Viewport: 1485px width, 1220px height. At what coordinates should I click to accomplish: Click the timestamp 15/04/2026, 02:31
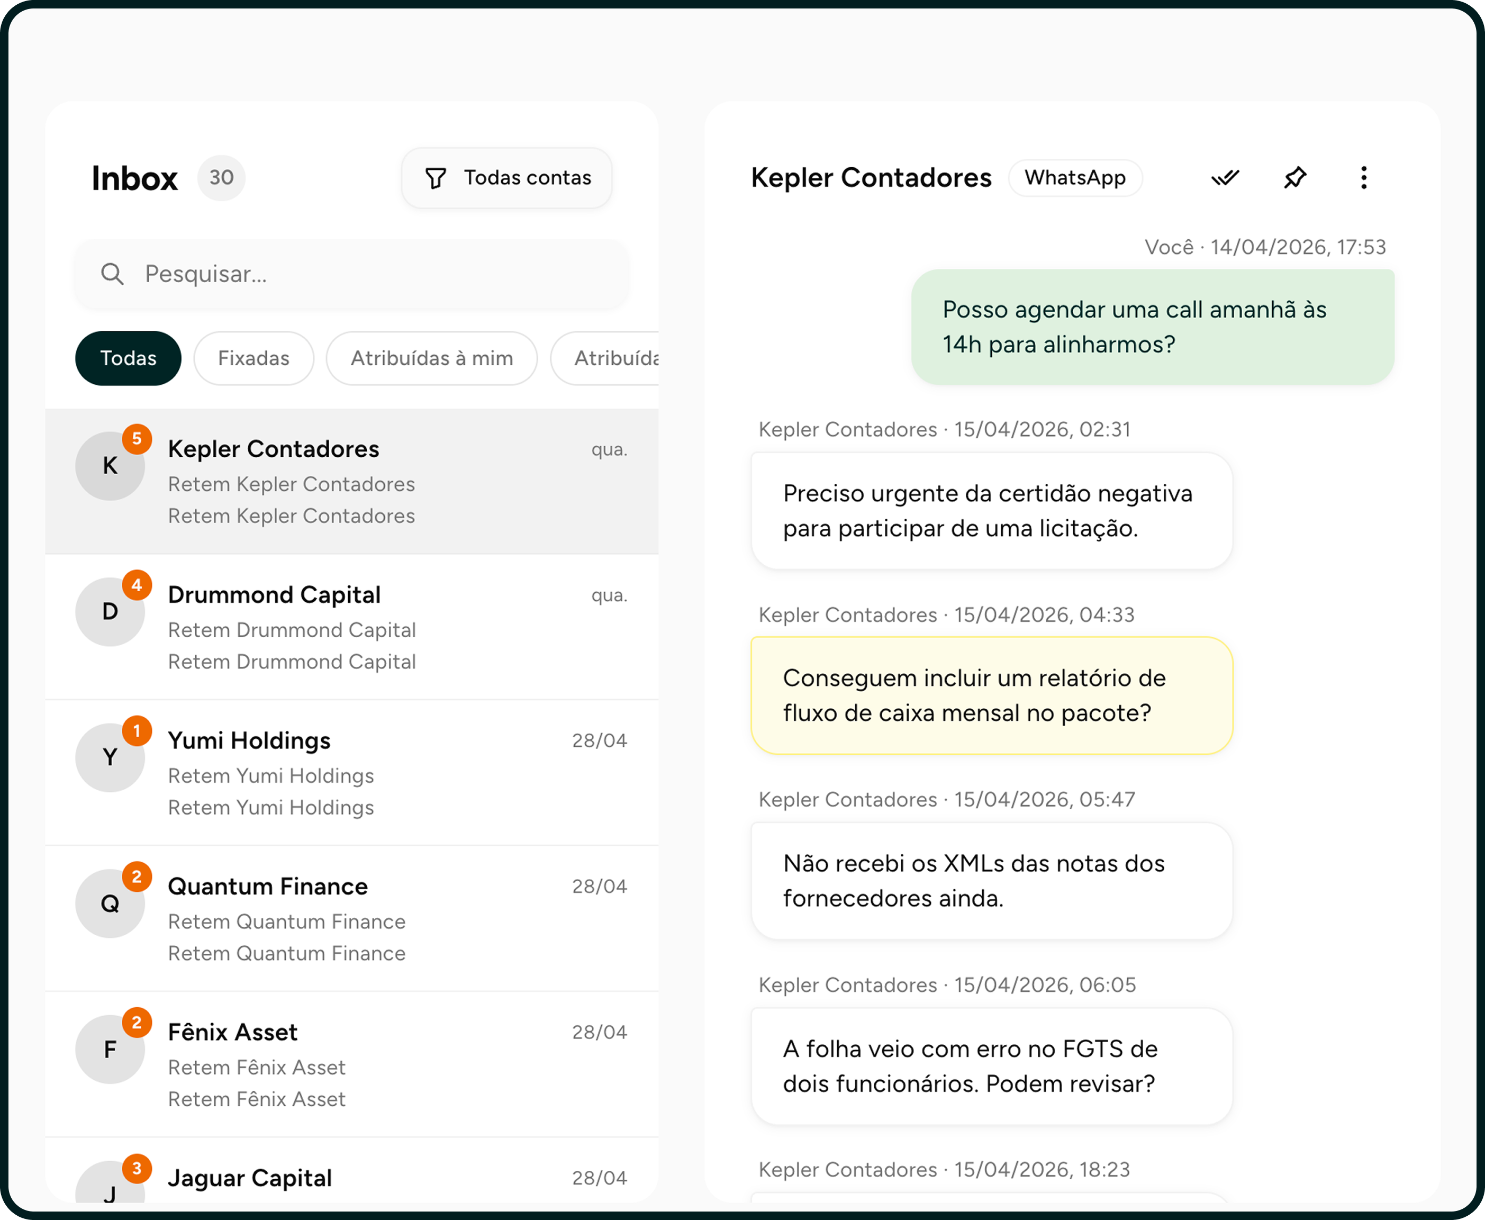1042,429
